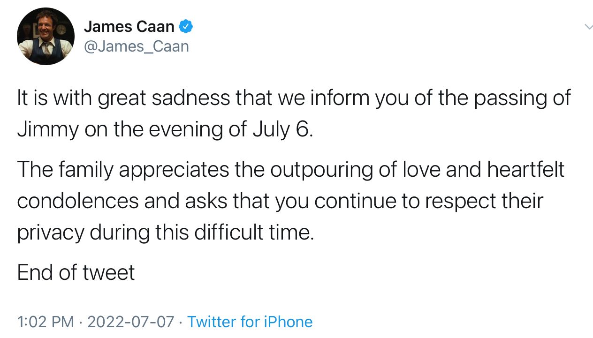Click the blue verified badge icon
593x338 pixels.
click(186, 27)
